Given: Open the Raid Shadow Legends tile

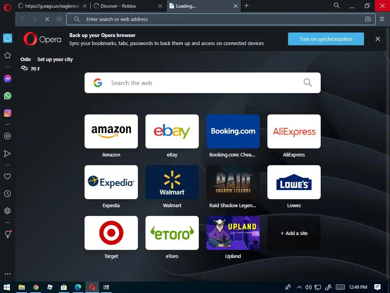Looking at the screenshot, I should [233, 182].
